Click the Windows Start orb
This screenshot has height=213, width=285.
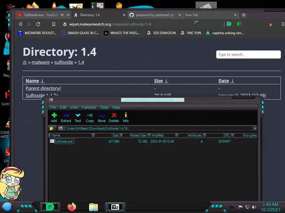(x=7, y=207)
